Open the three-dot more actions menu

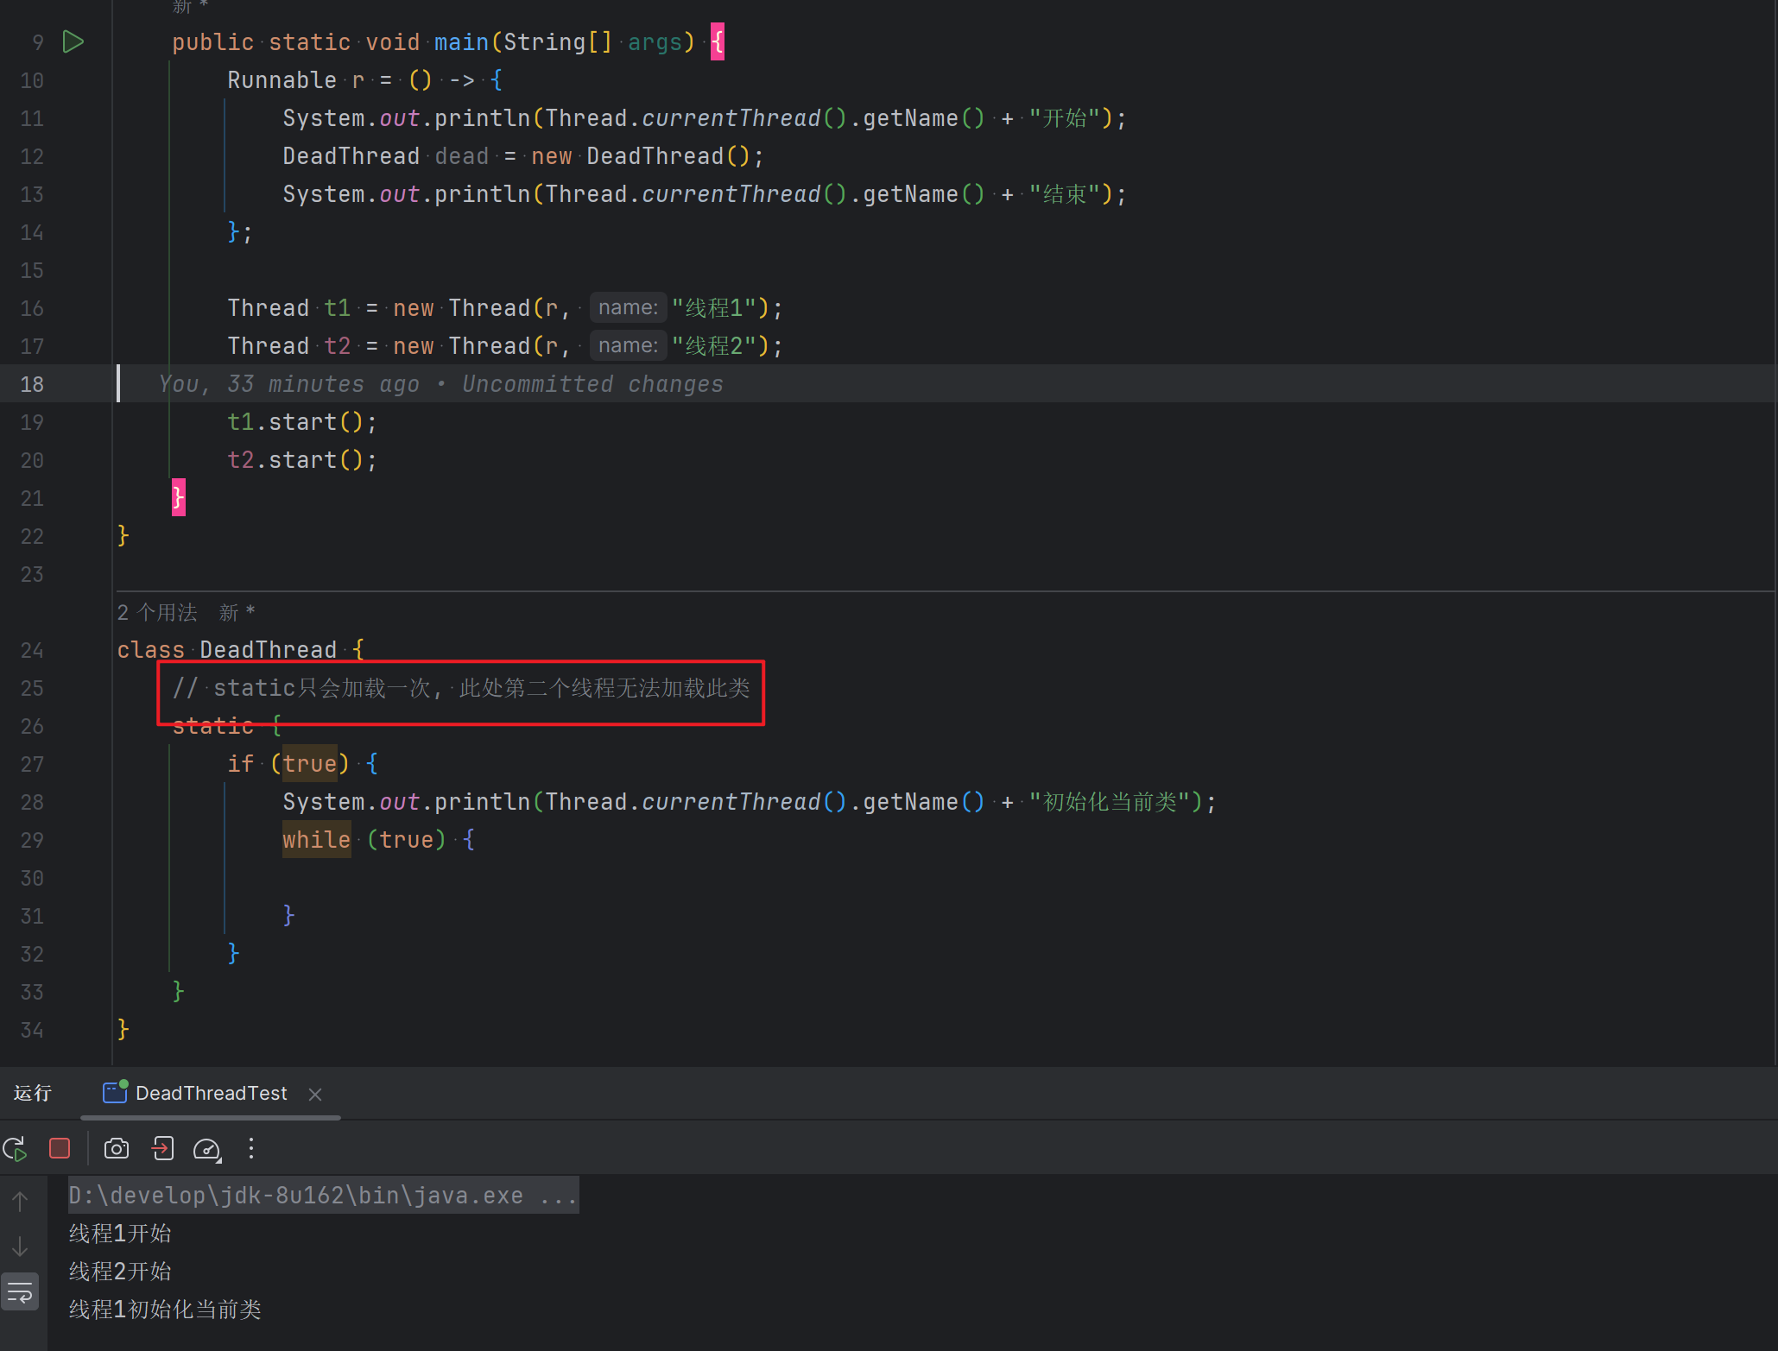pos(251,1149)
